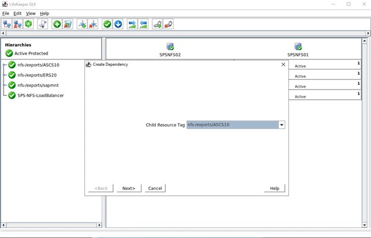Click the green plus Create Resource Hierarchy icon
The image size is (371, 238).
pyautogui.click(x=57, y=24)
